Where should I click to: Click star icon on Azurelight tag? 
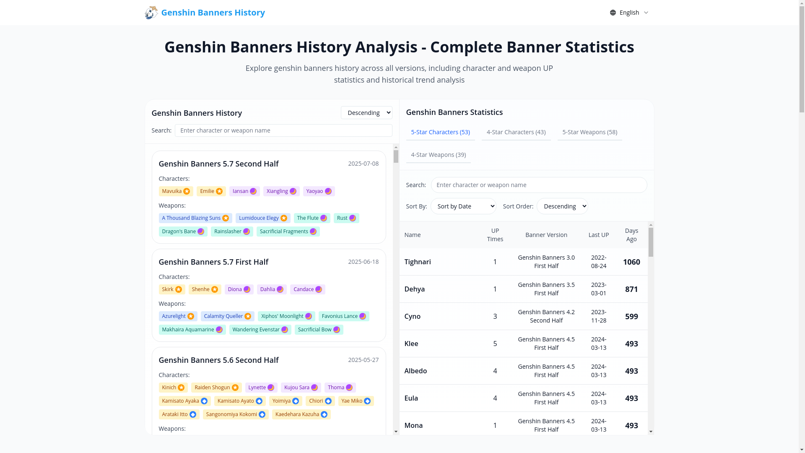tap(191, 316)
